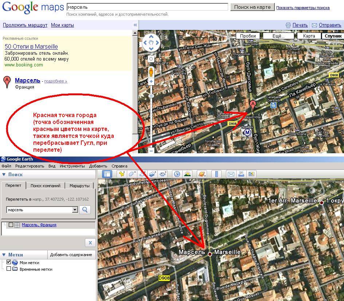The image size is (344, 301).
Task: Collapse the left panel with the double chevron
Action: [x=135, y=25]
